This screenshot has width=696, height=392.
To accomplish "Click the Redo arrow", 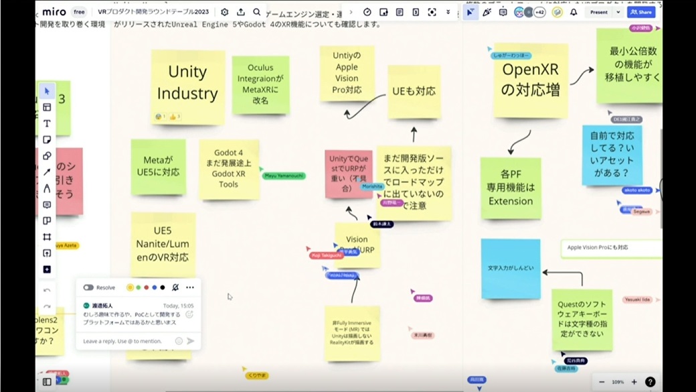I will point(47,306).
